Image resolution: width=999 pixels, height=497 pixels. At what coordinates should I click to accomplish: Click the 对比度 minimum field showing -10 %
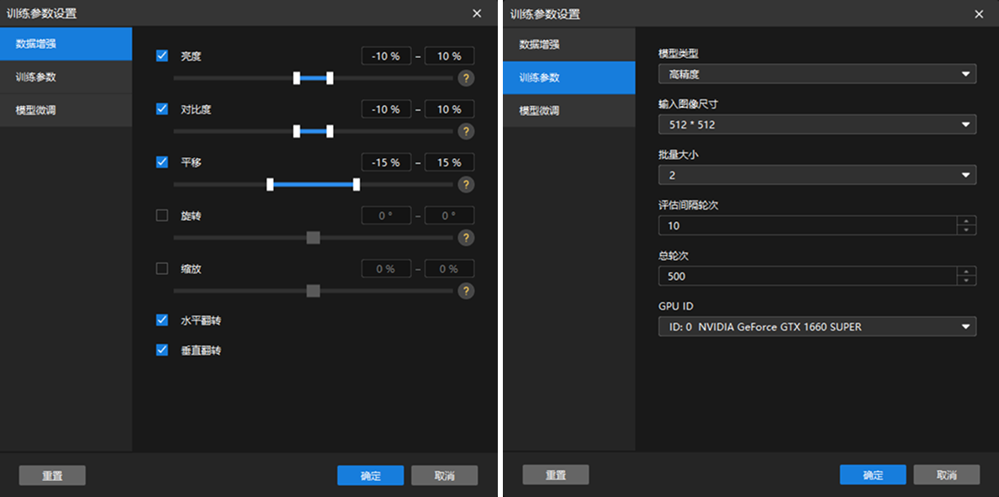click(x=385, y=109)
